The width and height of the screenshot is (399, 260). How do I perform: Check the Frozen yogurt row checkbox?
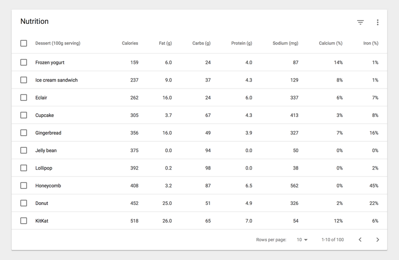point(24,62)
